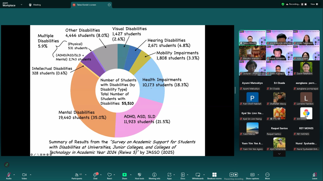Expand audio options arrow next to Audio
The height and width of the screenshot is (181, 323).
14,175
